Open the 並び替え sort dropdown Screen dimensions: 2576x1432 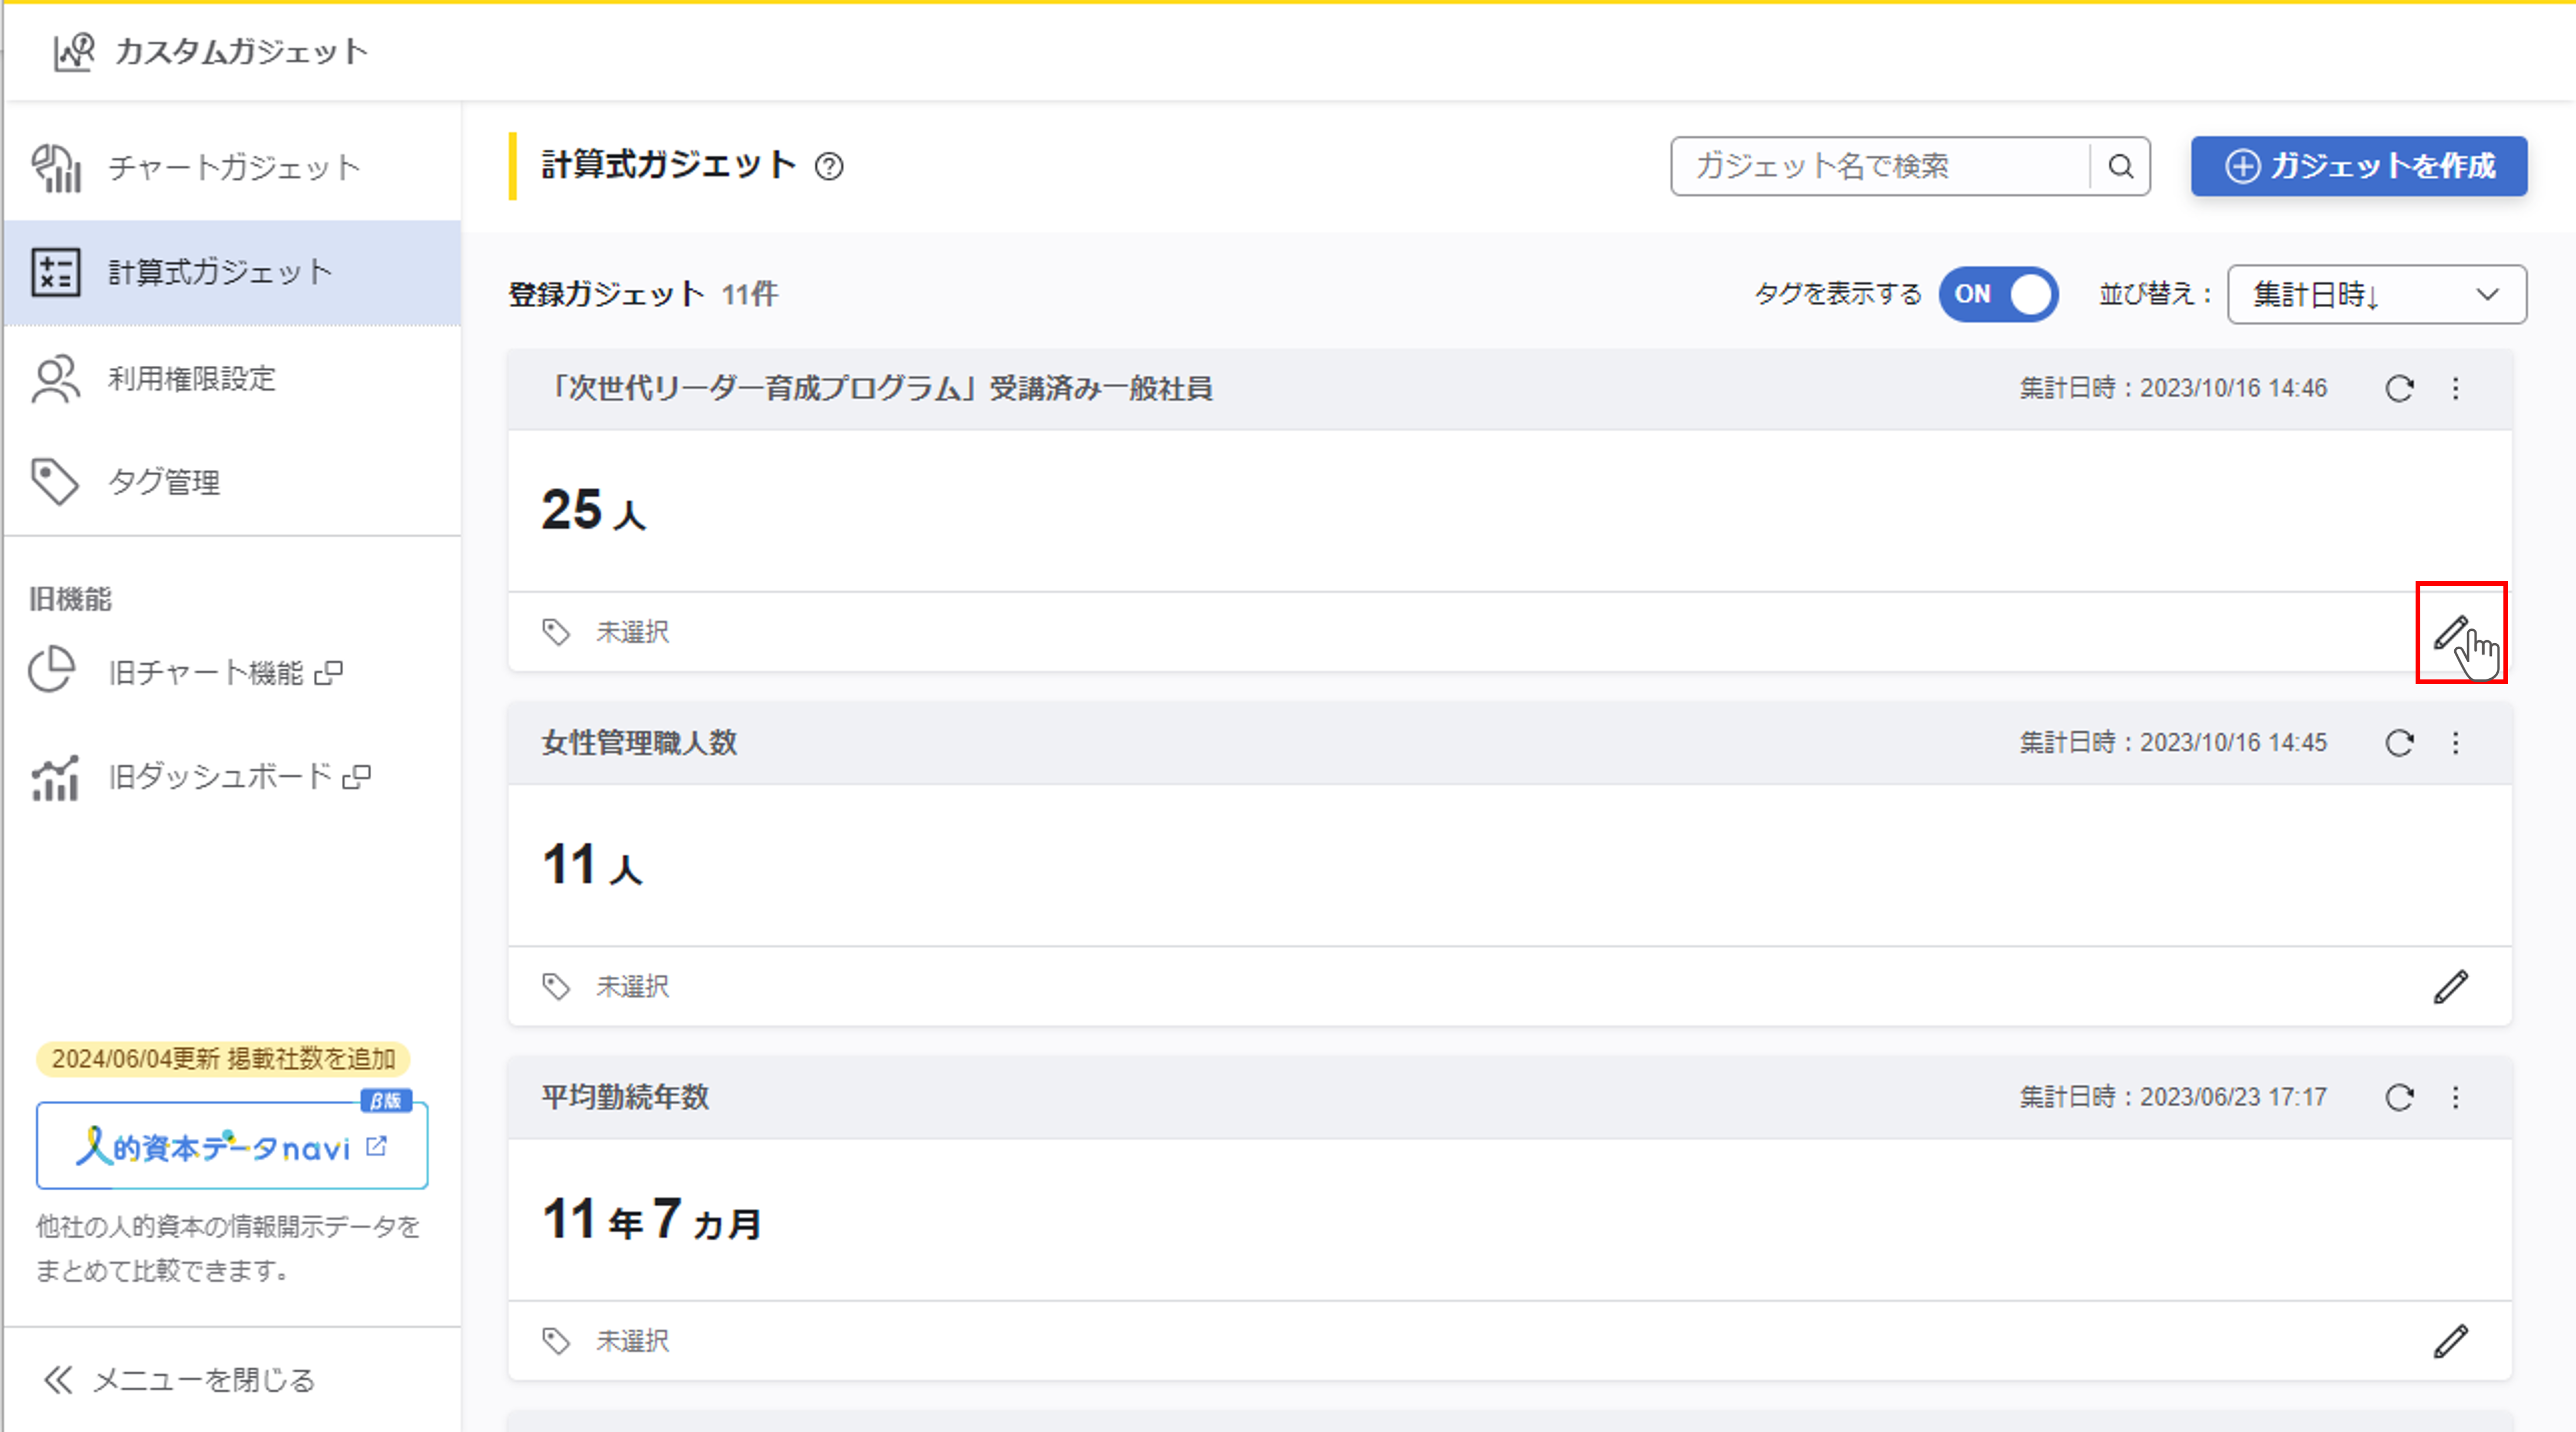coord(2376,294)
